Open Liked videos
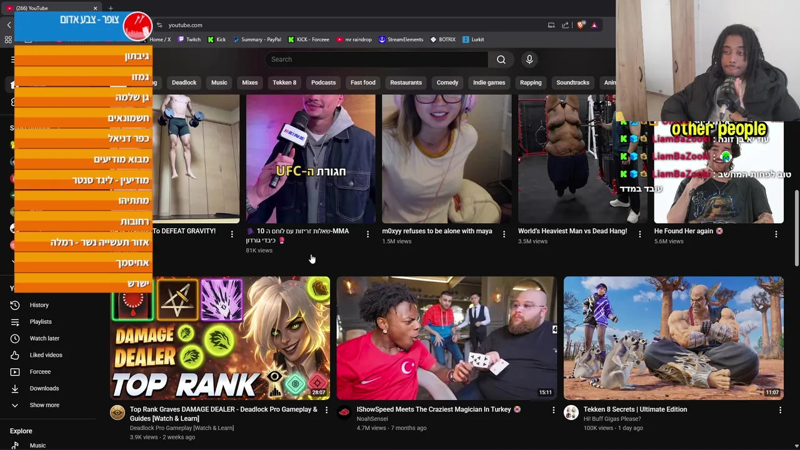The image size is (800, 450). pyautogui.click(x=46, y=355)
